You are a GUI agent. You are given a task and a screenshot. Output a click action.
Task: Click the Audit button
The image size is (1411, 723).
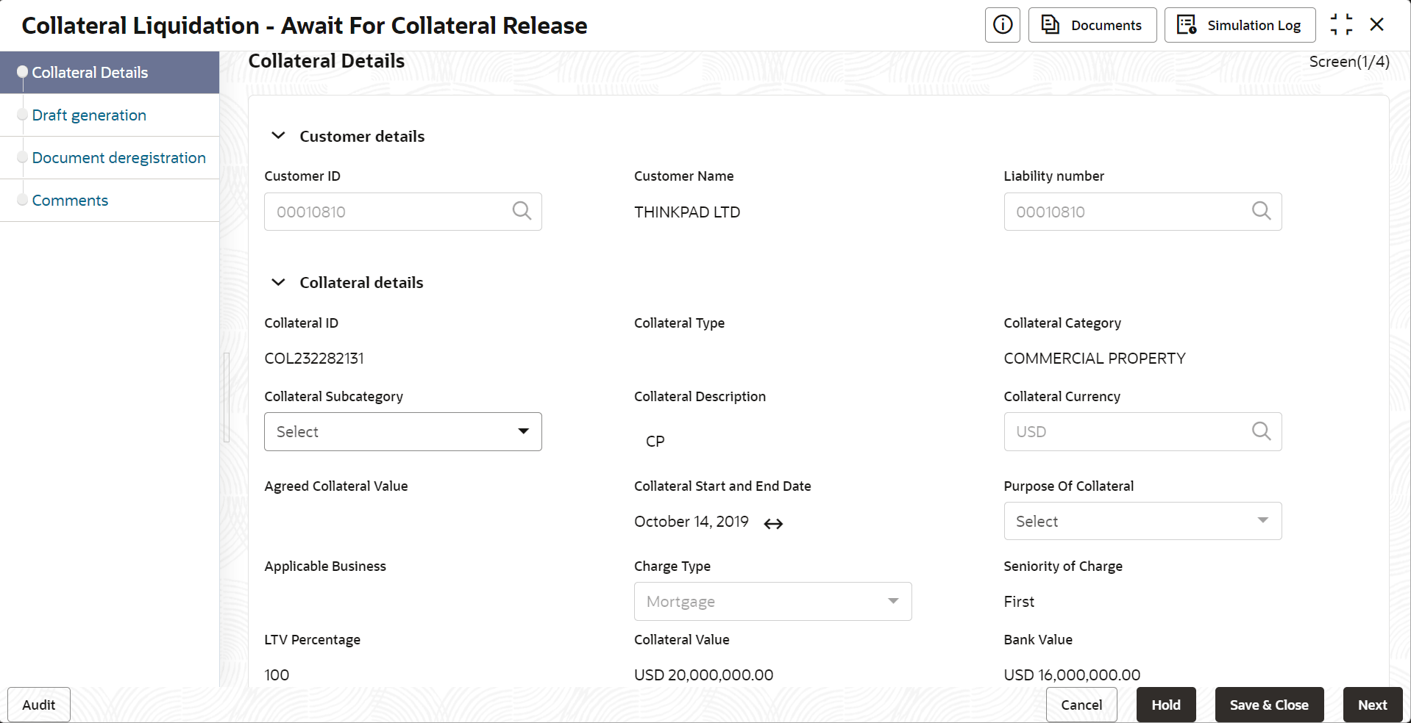[39, 705]
